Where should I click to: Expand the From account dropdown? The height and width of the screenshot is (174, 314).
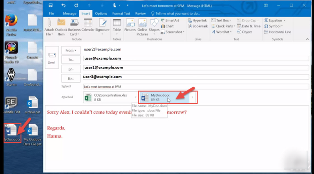(x=71, y=50)
